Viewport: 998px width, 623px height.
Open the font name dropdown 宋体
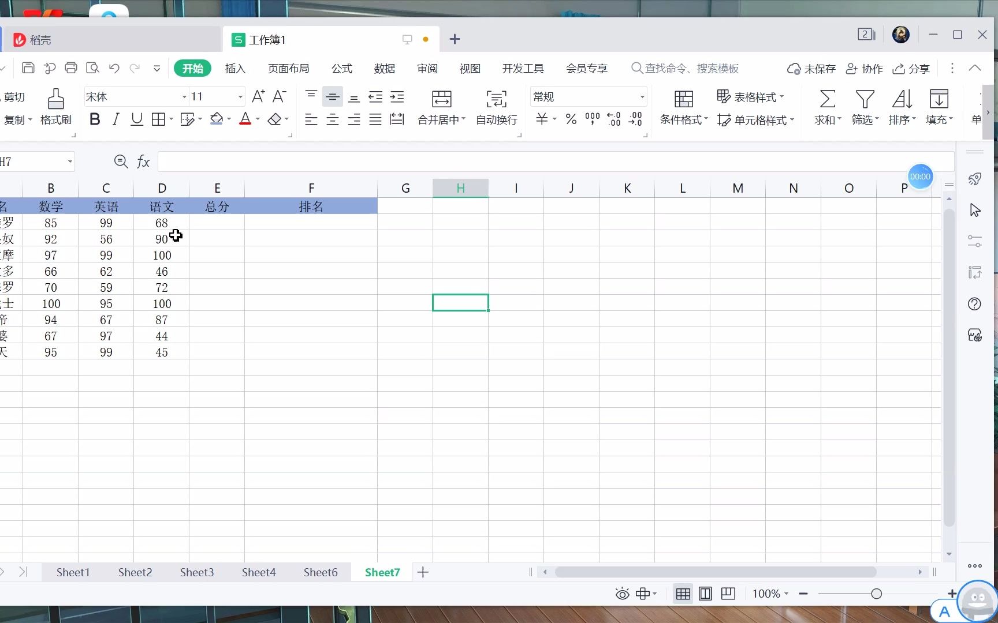point(184,97)
